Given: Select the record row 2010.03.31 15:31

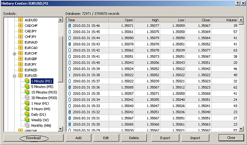Looking at the screenshot, I should pyautogui.click(x=153, y=118).
